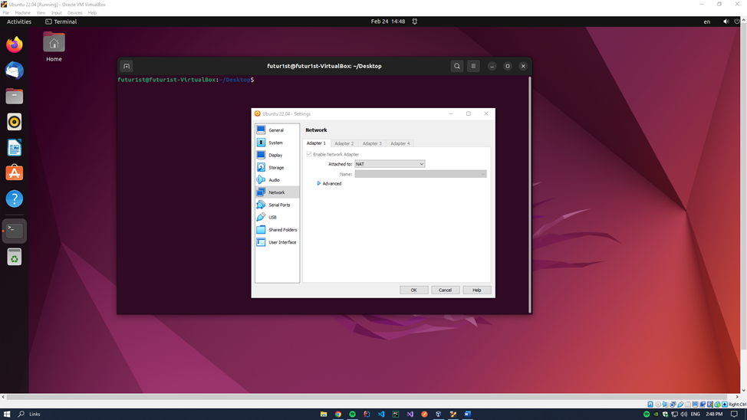Viewport: 747px width, 420px height.
Task: Open the Terminal app menu in top bar
Action: click(61, 21)
